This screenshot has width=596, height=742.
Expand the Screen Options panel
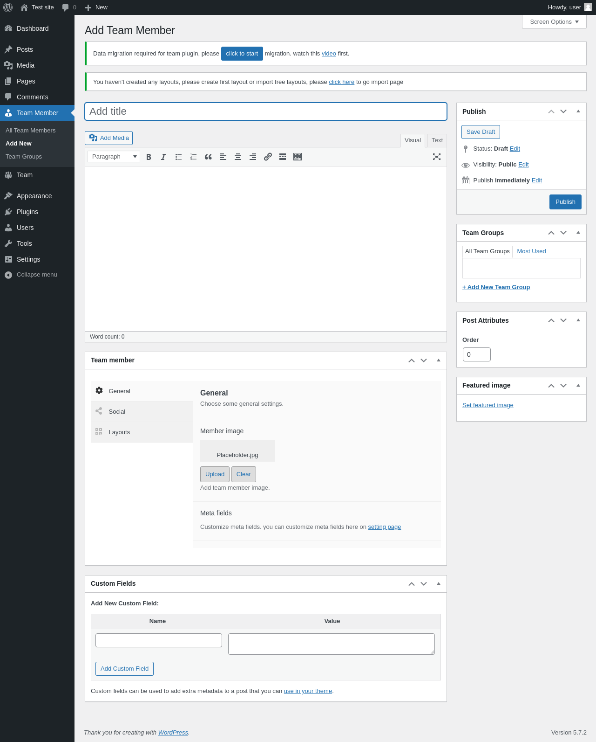click(x=554, y=22)
